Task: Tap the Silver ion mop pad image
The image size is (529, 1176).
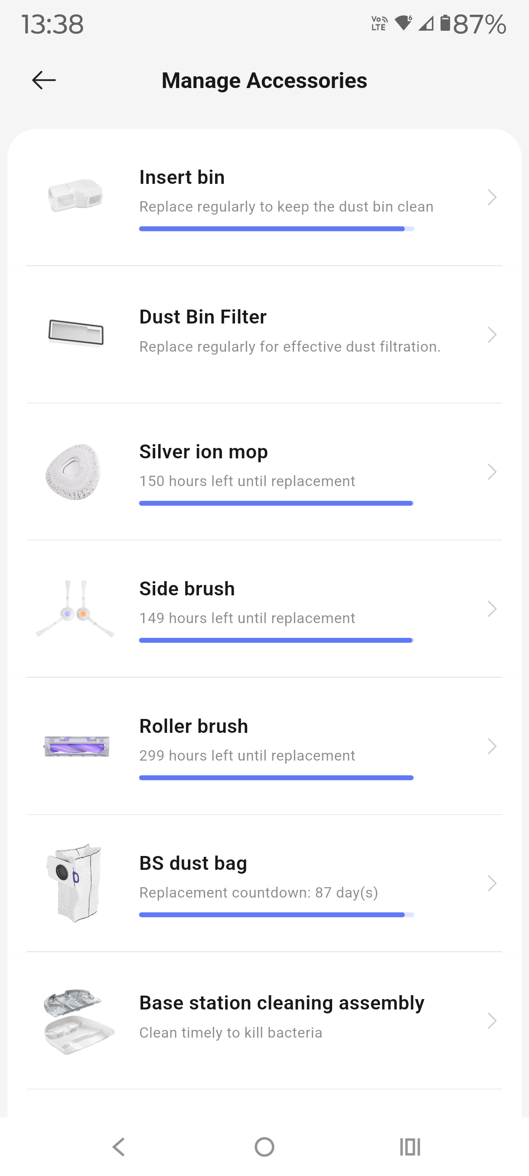Action: [x=73, y=472]
